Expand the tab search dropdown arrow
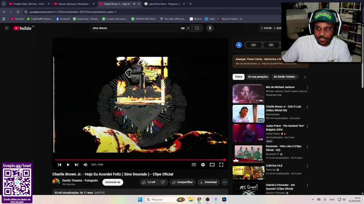 coord(4,4)
